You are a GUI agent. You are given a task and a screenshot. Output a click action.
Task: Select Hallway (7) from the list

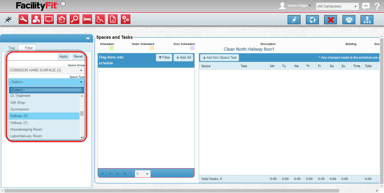[x=19, y=123]
